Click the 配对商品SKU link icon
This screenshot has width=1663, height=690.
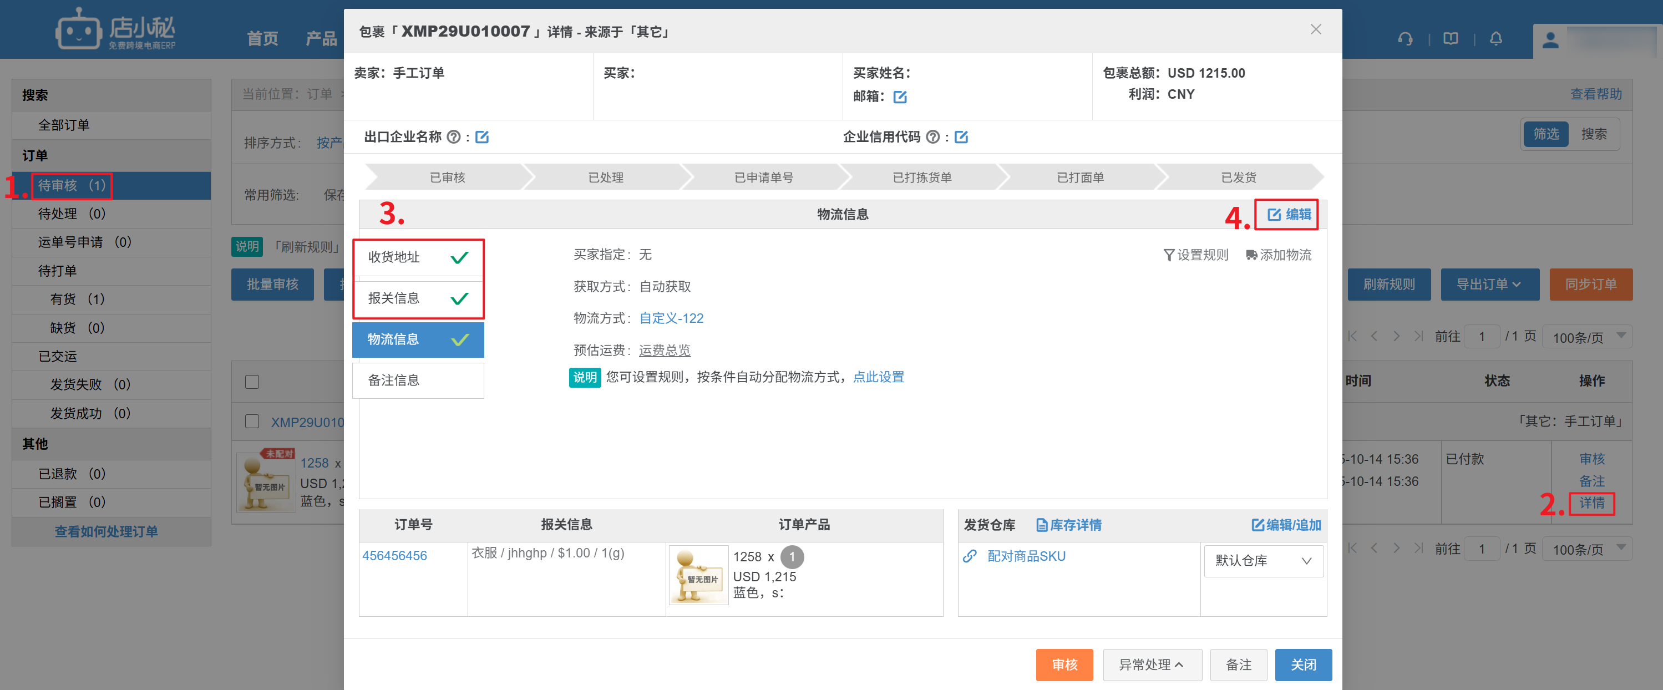970,556
